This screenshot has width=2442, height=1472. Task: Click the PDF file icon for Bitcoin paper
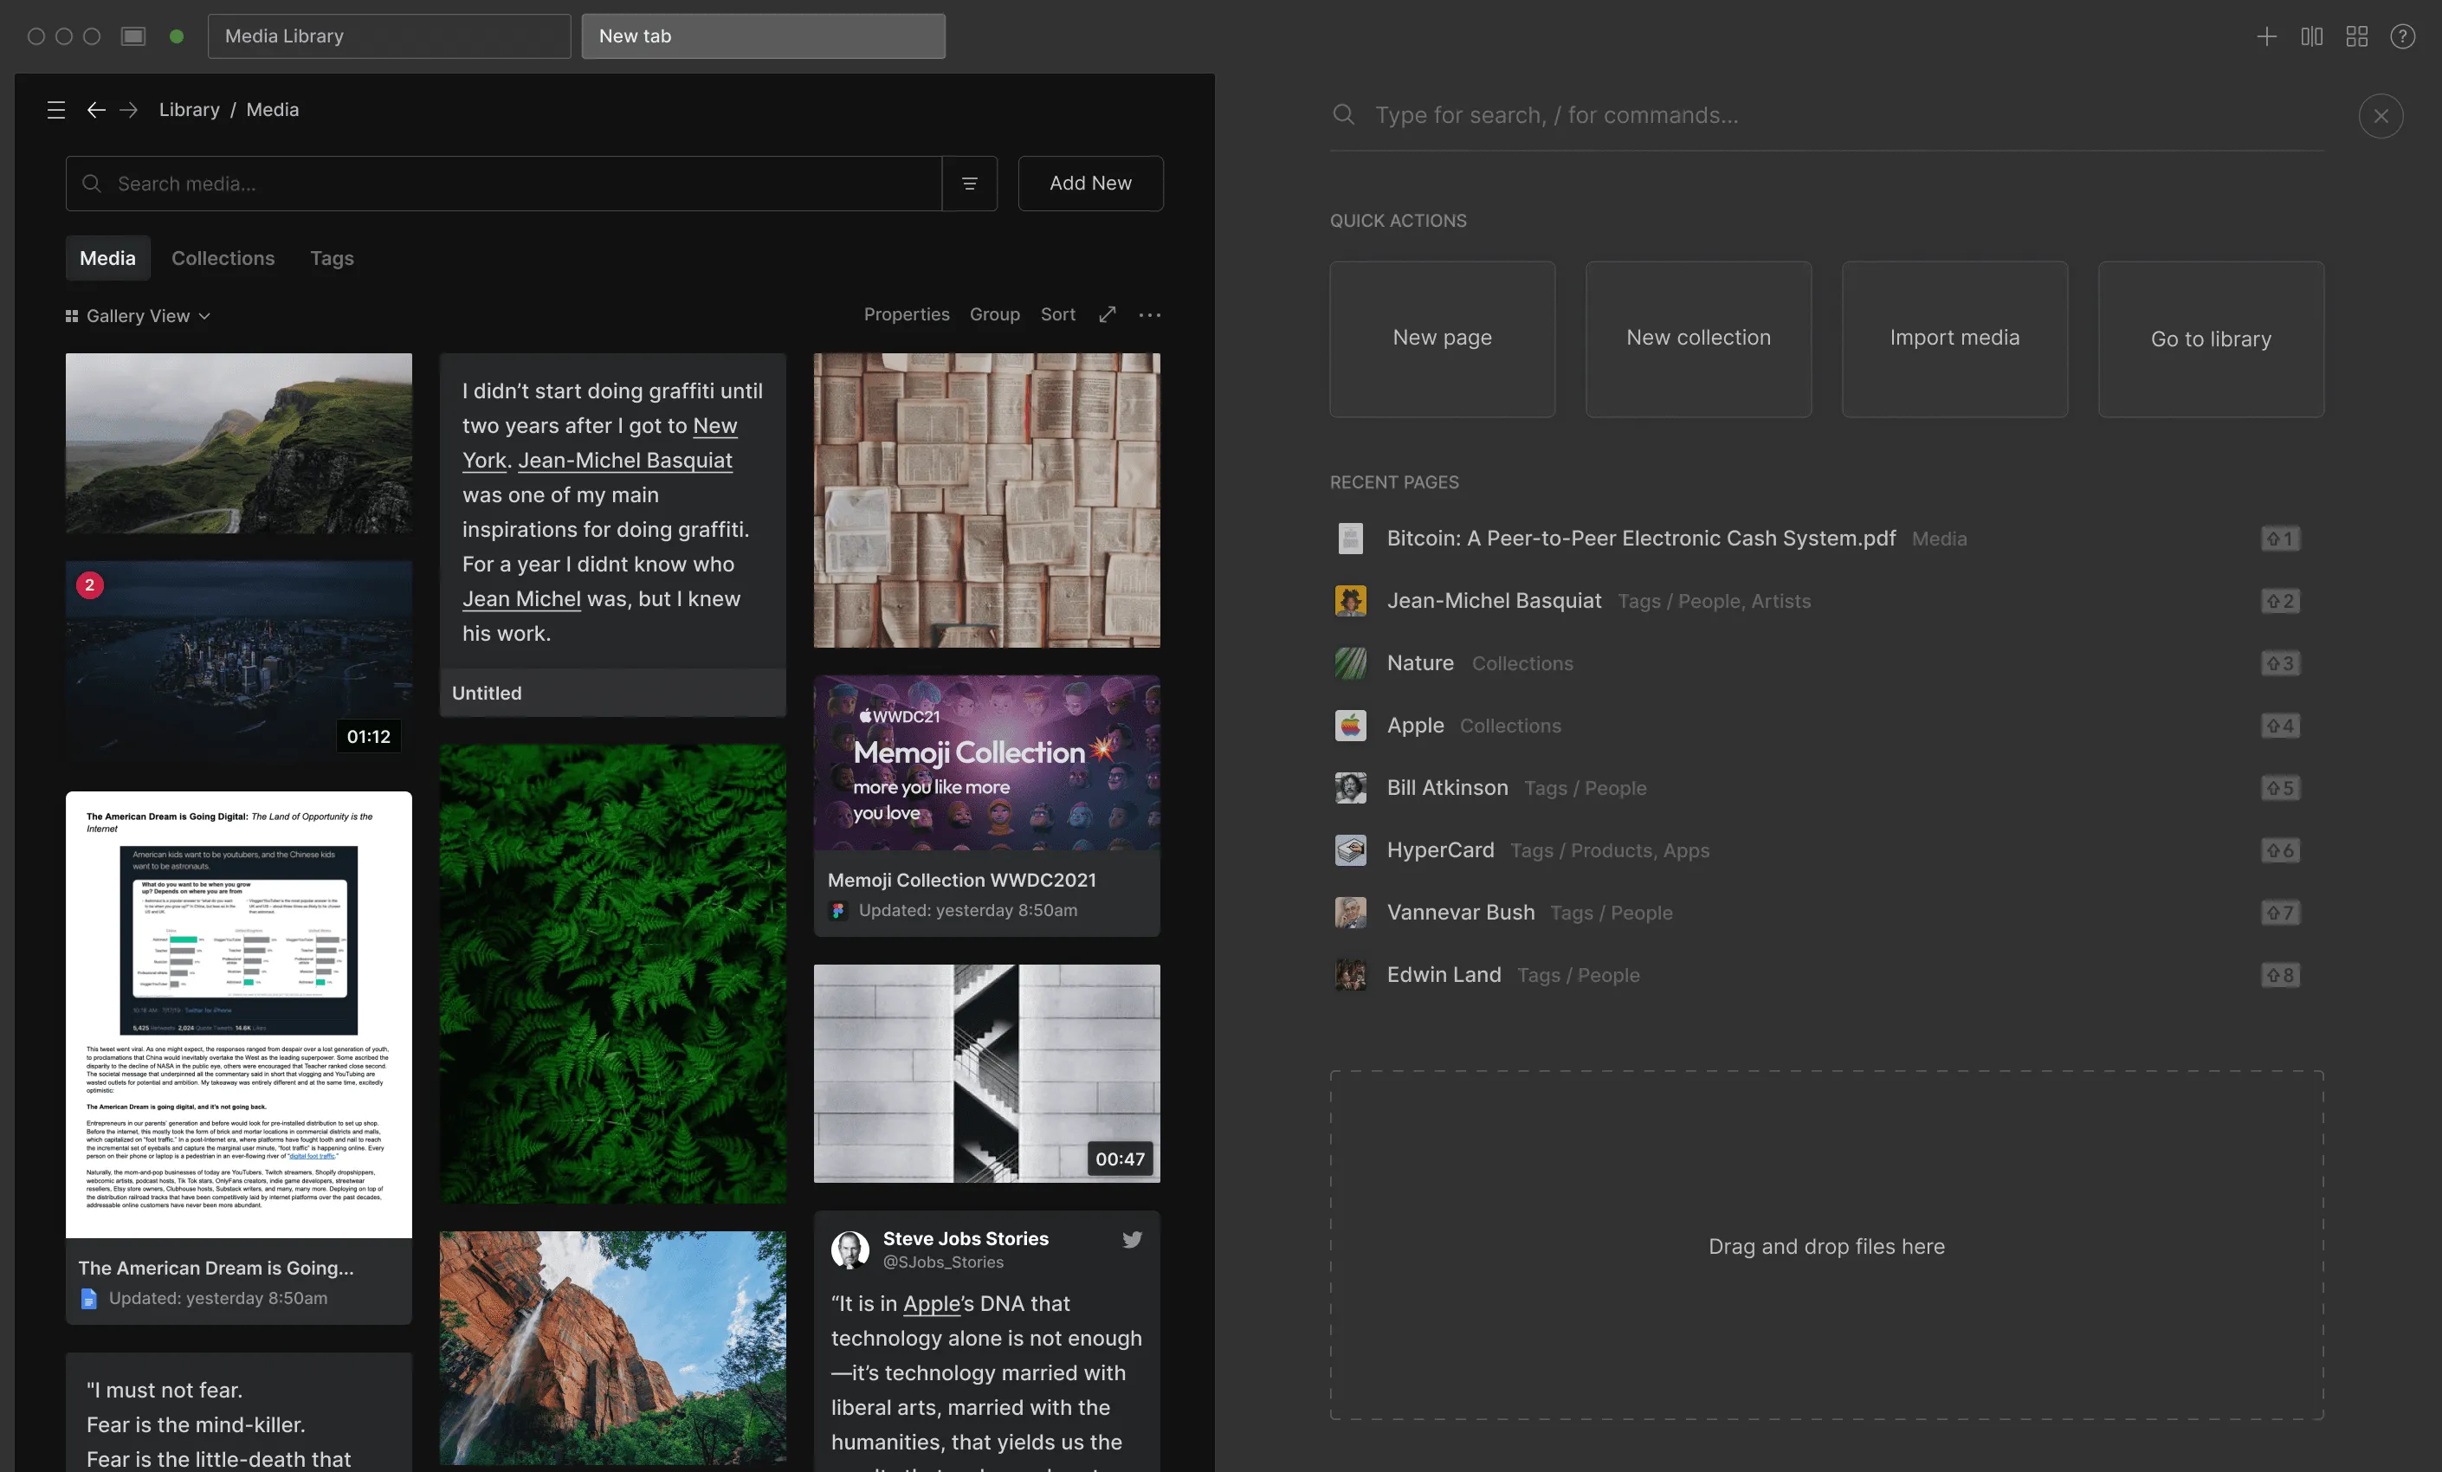(x=1350, y=539)
